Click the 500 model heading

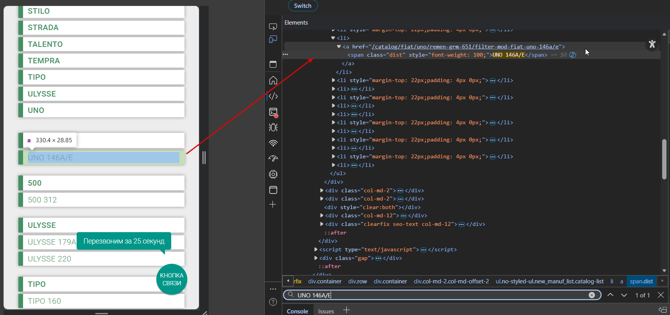tap(101, 183)
